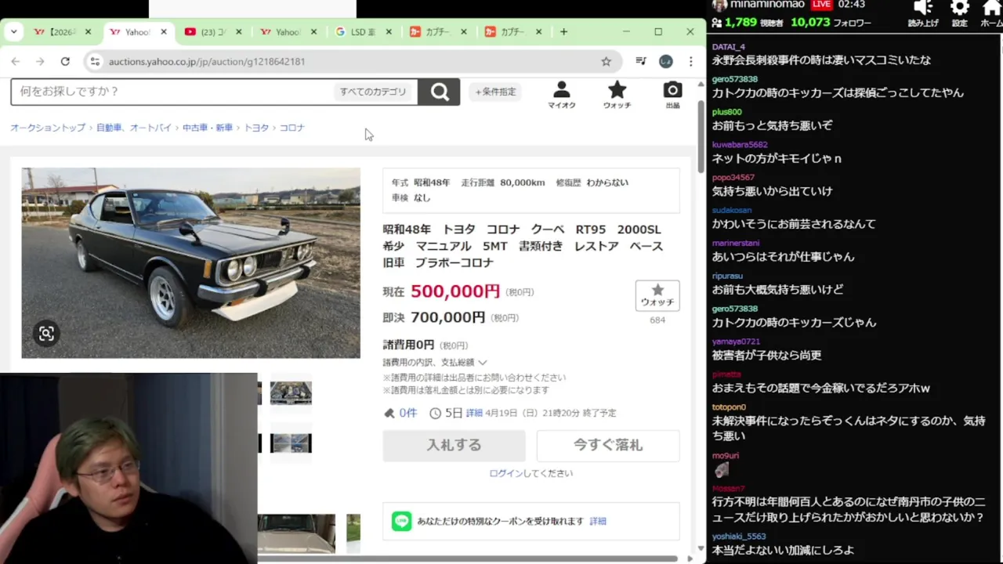
Task: Open 詳細 link beside remaining time
Action: tap(474, 413)
